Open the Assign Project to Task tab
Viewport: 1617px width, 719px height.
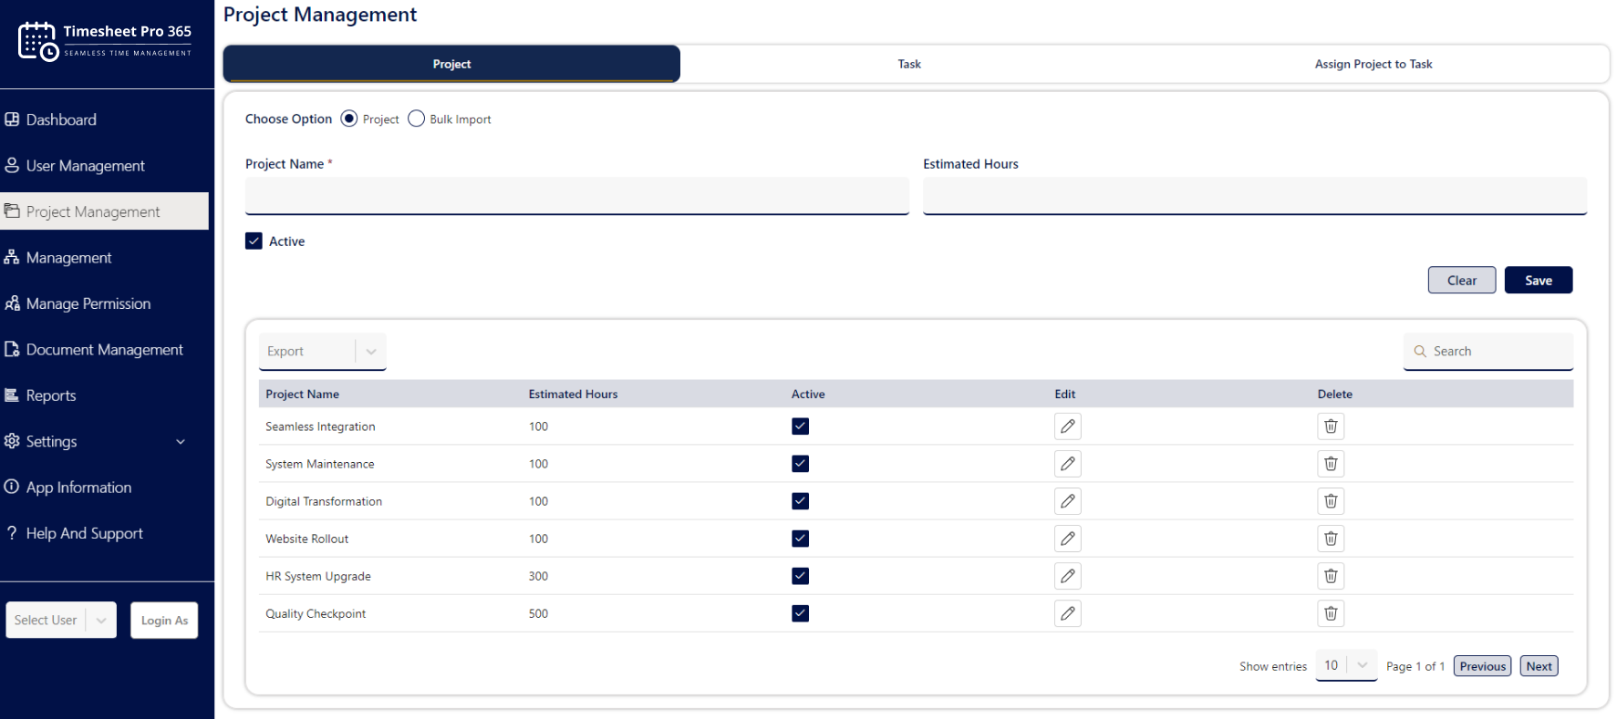(x=1373, y=64)
